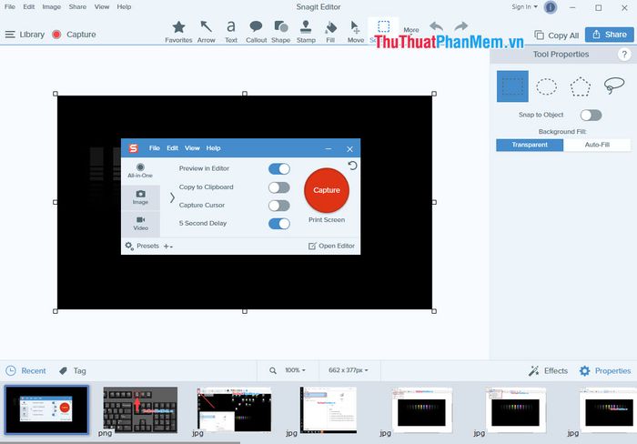This screenshot has height=444, width=637.
Task: Select the Auto-Fill background option
Action: coord(597,145)
